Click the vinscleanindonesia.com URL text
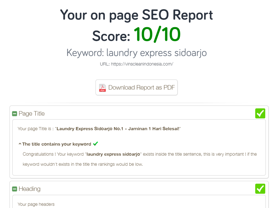 pos(142,64)
